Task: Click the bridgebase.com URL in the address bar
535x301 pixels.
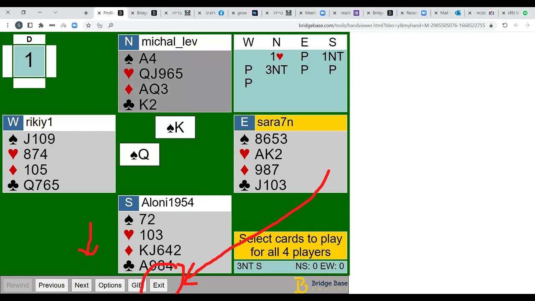Action: click(392, 26)
